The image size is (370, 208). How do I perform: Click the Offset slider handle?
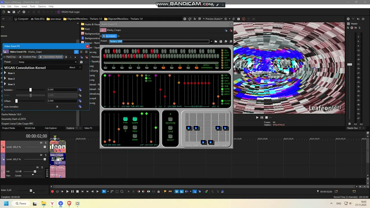(x=16, y=101)
